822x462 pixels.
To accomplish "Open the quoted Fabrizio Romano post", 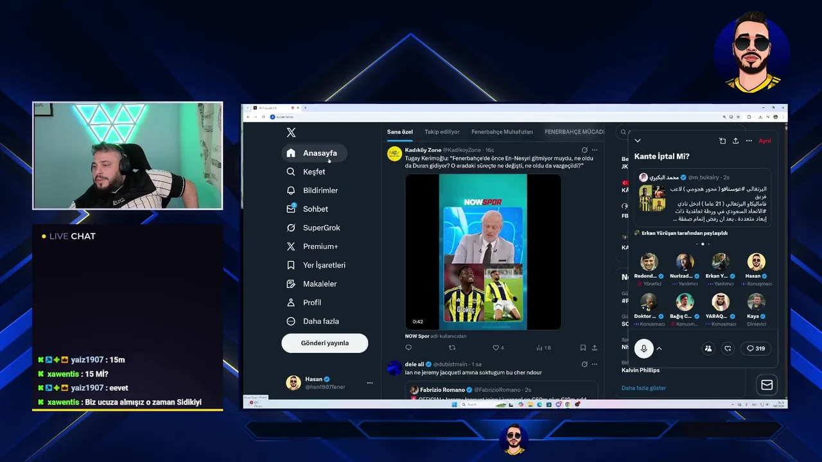I will tap(501, 391).
